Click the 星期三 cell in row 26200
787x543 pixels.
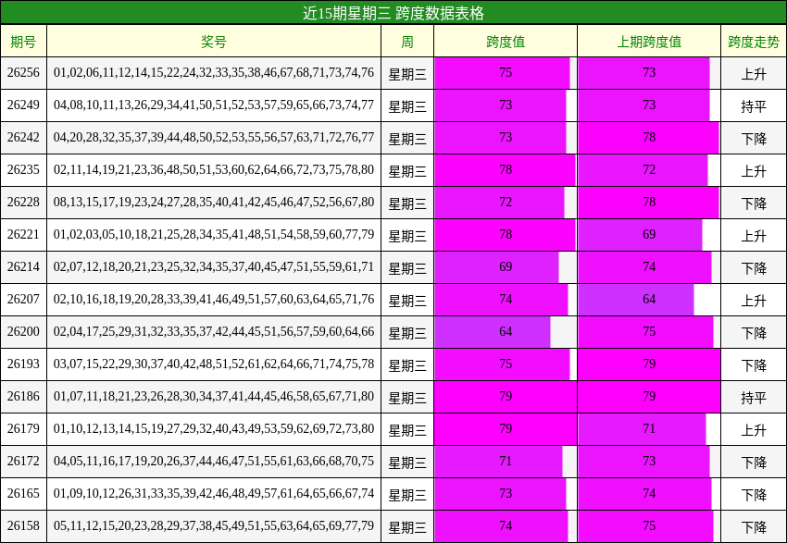tap(407, 332)
